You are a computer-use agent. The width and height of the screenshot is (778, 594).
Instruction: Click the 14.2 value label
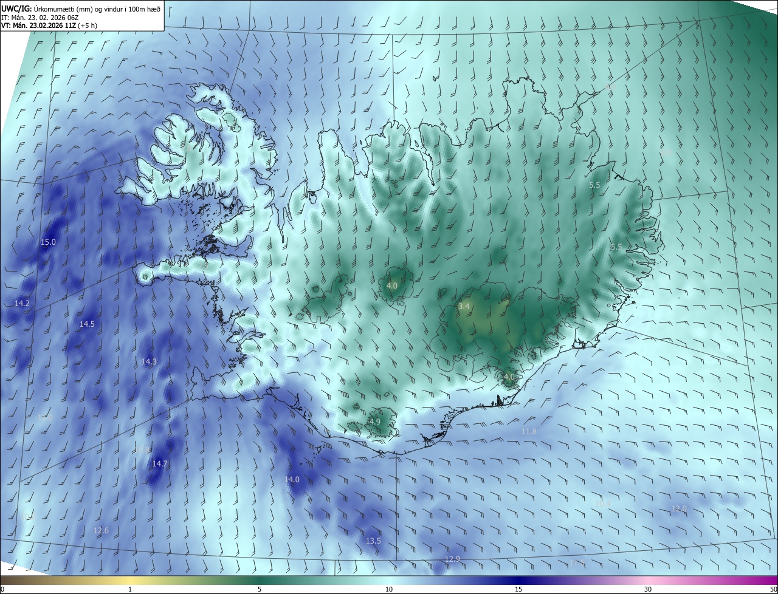(22, 302)
